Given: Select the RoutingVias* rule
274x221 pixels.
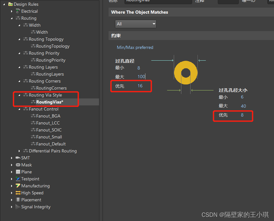Looking at the screenshot, I should 50,102.
